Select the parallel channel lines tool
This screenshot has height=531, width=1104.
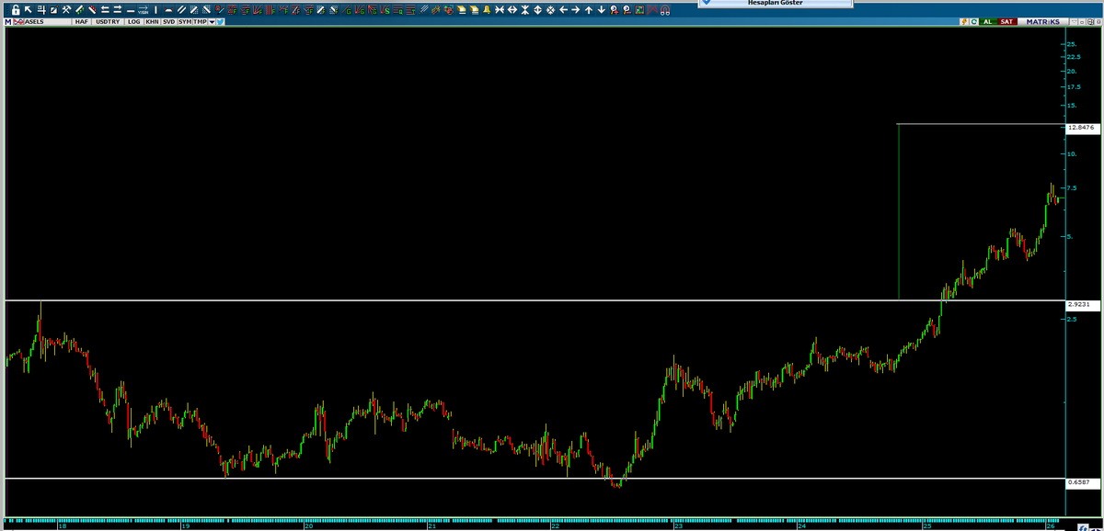[x=181, y=10]
